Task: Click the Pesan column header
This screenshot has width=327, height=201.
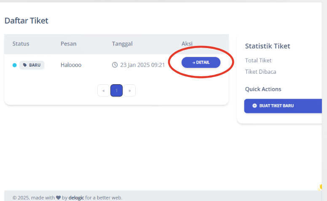Action: click(68, 44)
